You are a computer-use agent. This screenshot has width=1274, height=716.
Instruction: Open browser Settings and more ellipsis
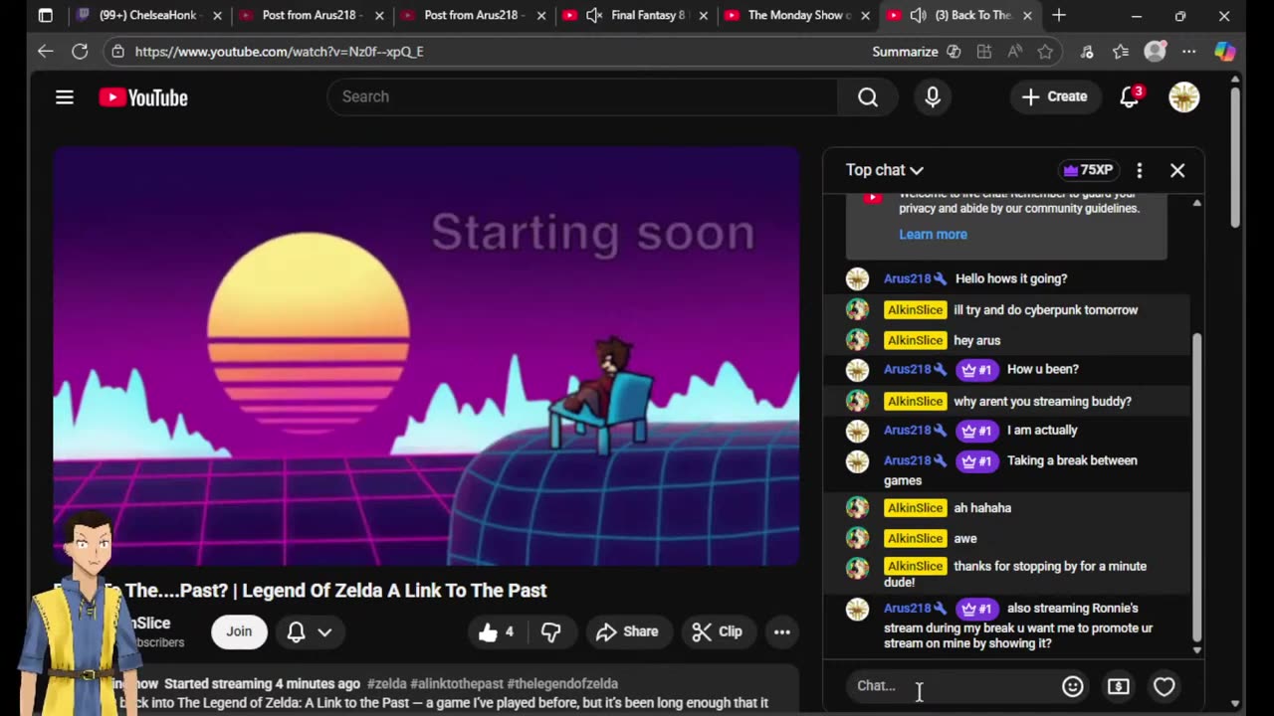pos(1189,52)
